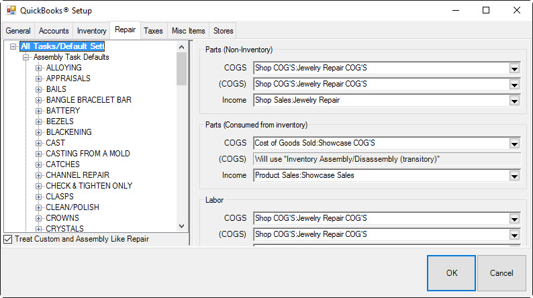Open Product Sales:Showcase Sales income dropdown

[514, 175]
